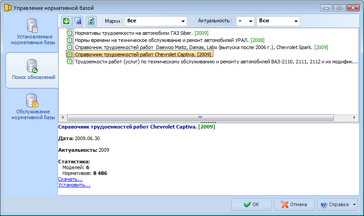Click the clock icon beside the ГАЗ Siber entry
Image resolution: width=364 pixels, height=216 pixels.
(70, 33)
